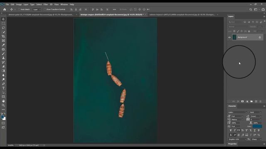Select the Pen tool

(x=3, y=84)
